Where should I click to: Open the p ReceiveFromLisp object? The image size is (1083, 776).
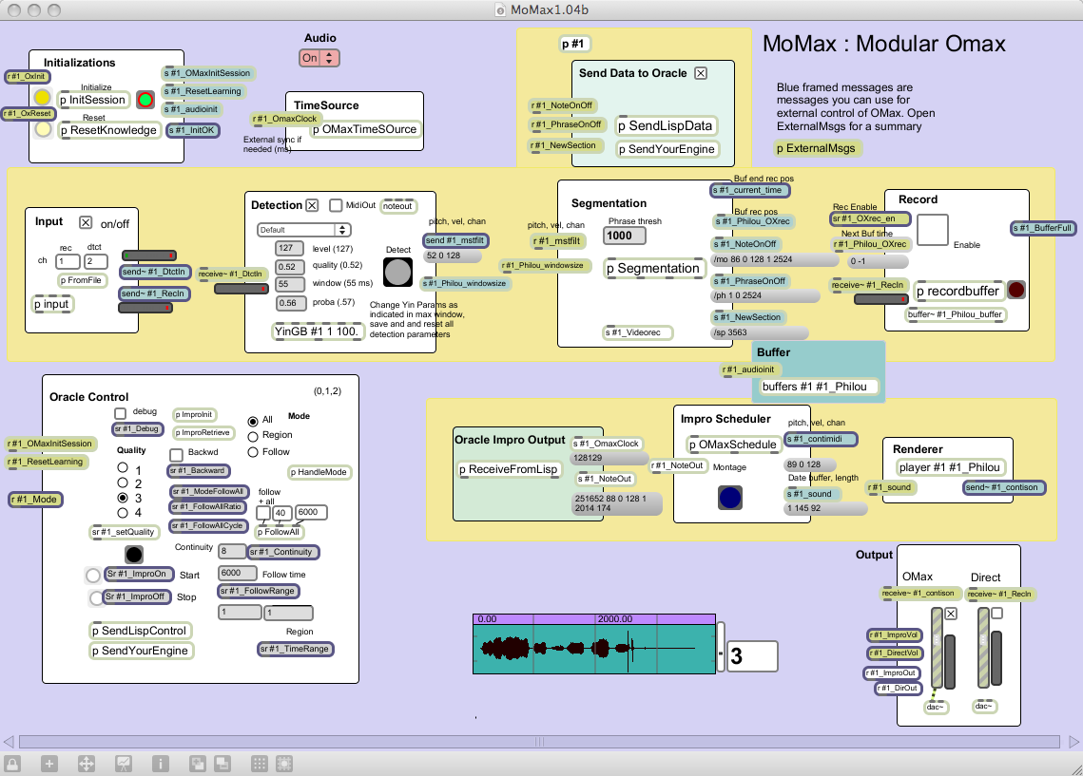(x=509, y=470)
